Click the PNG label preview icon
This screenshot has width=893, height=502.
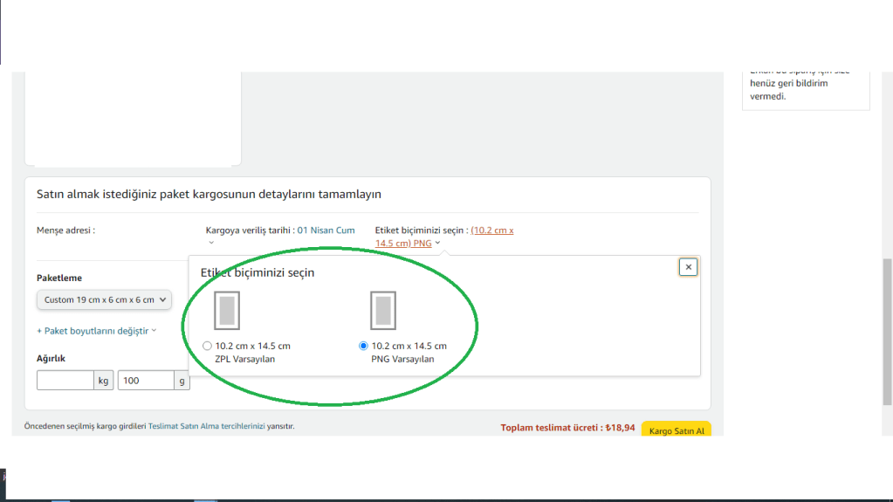(382, 311)
